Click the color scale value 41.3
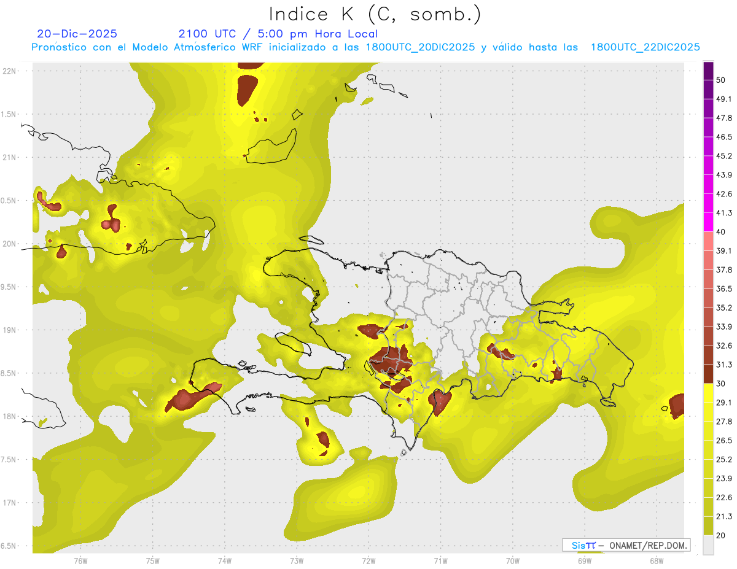This screenshot has width=737, height=569. 724,213
